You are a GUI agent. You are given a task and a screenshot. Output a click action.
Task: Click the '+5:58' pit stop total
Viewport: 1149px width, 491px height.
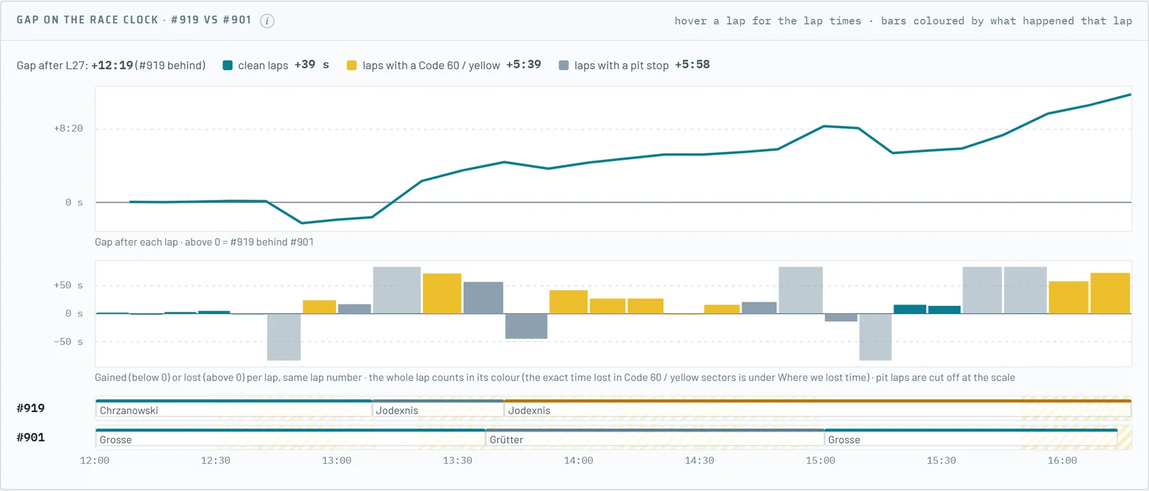(692, 65)
